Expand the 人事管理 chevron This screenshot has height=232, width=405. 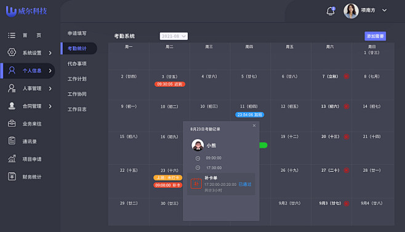pyautogui.click(x=50, y=89)
